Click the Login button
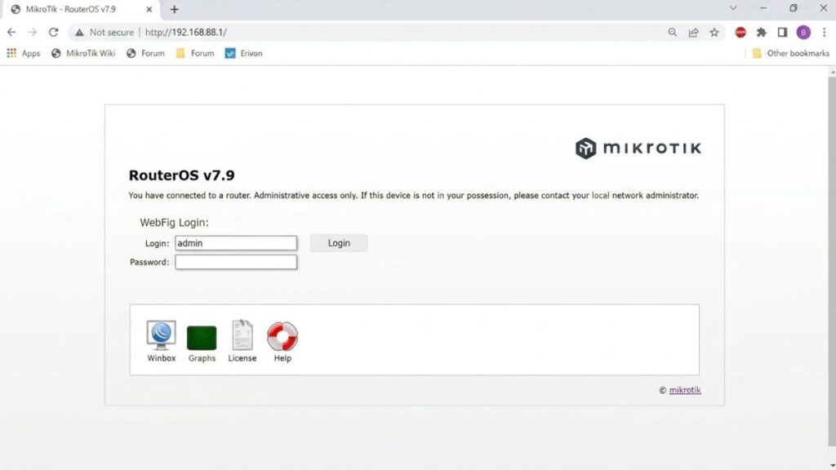 (x=339, y=243)
